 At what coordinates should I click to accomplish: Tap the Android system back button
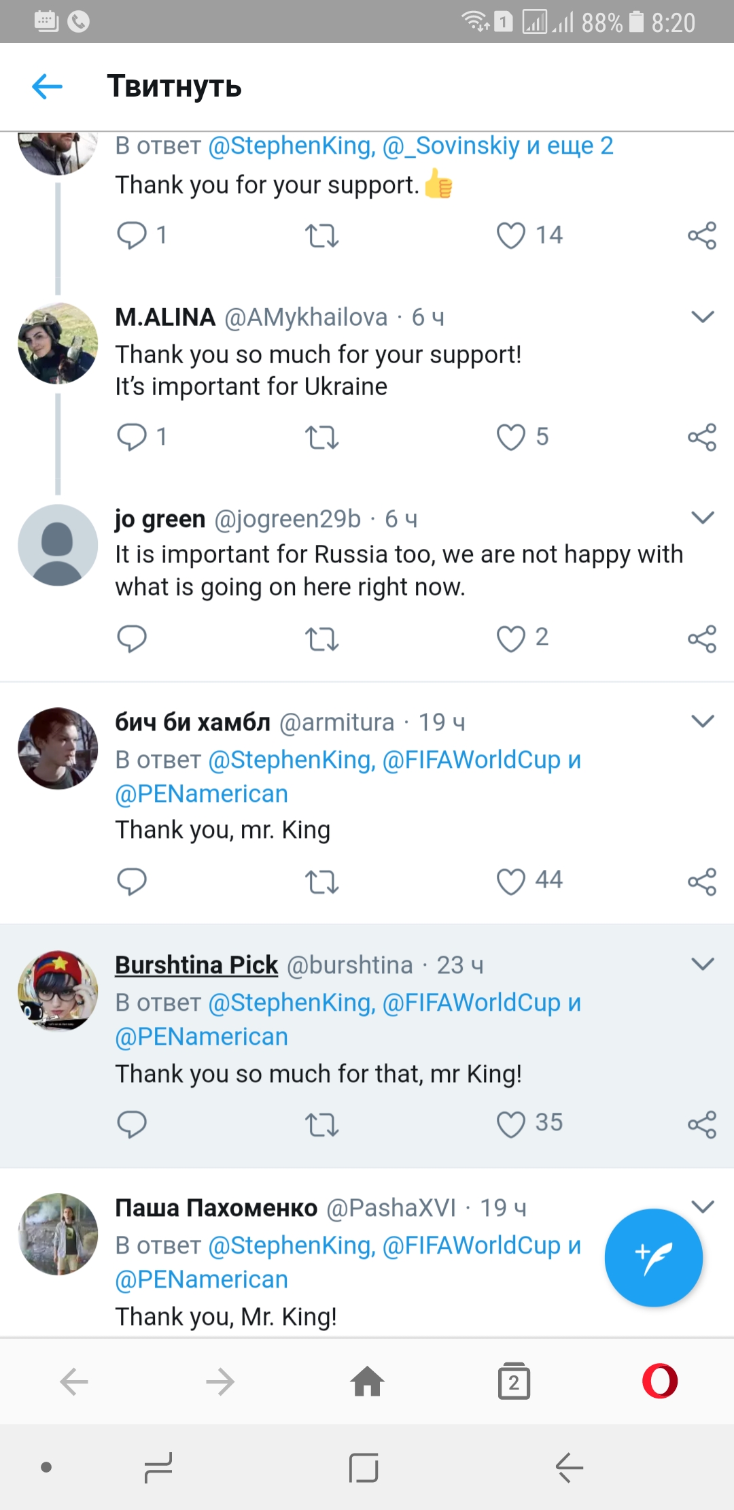[x=570, y=1467]
